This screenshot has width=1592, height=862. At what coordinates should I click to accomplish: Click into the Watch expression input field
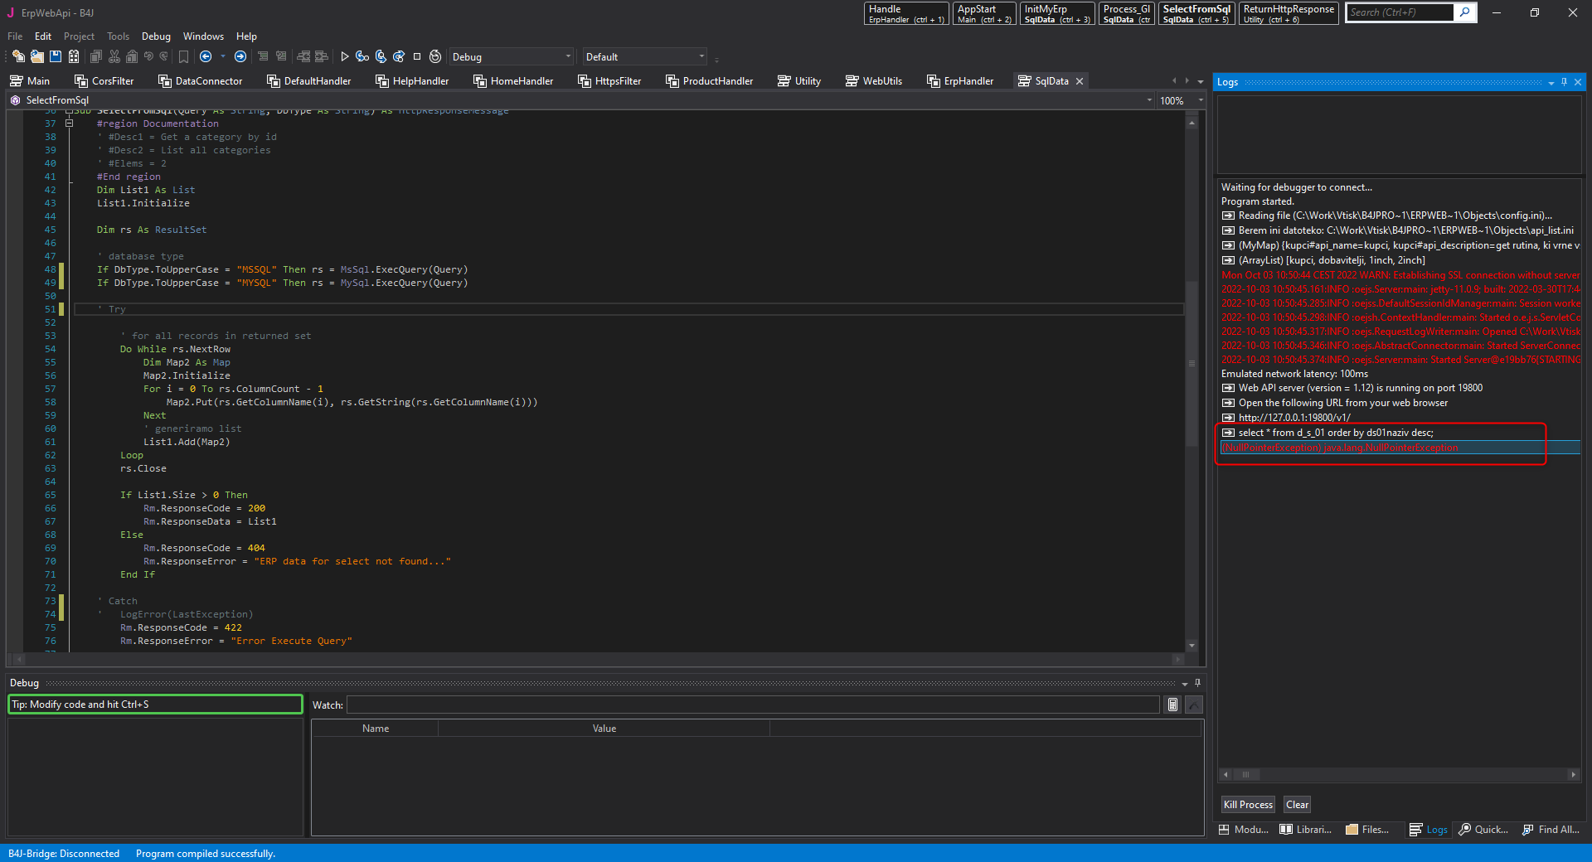752,705
